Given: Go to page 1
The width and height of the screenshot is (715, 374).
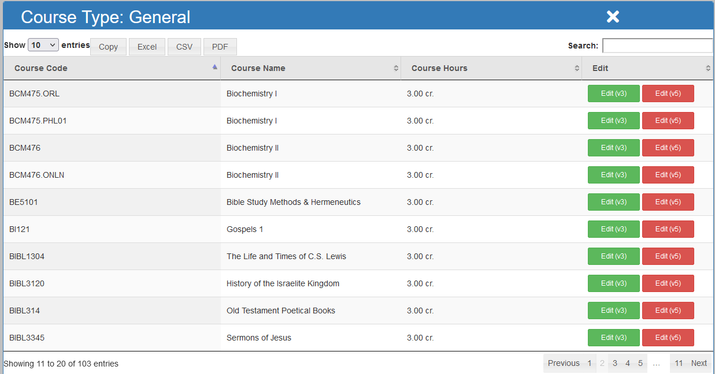Looking at the screenshot, I should pyautogui.click(x=590, y=363).
